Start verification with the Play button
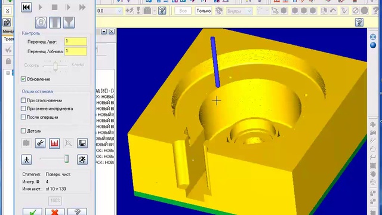Image resolution: width=382 pixels, height=215 pixels. (41, 7)
